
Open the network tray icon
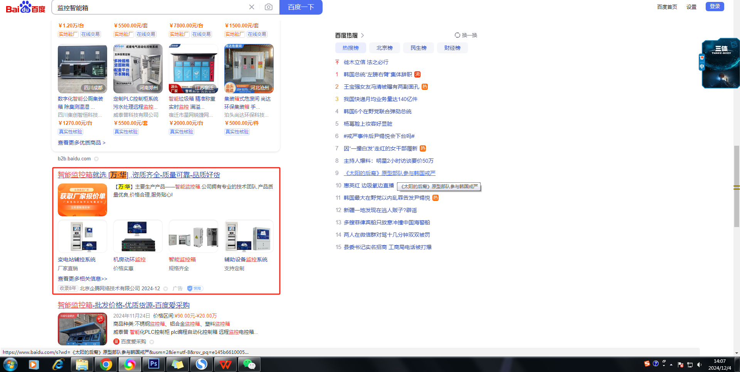point(690,365)
